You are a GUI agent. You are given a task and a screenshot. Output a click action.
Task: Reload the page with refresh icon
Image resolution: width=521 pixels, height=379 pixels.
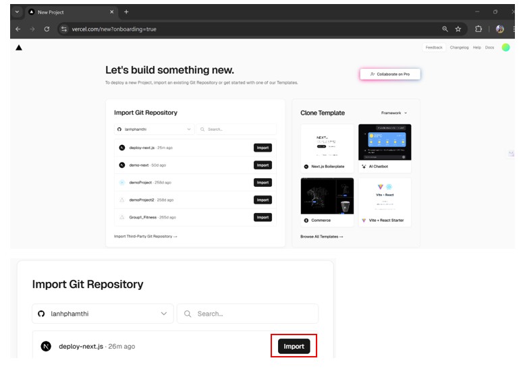click(x=47, y=29)
